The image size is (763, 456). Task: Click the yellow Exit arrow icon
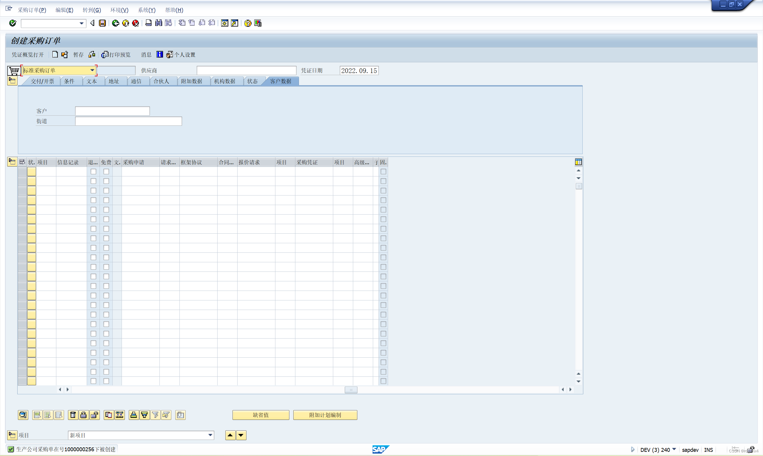126,23
